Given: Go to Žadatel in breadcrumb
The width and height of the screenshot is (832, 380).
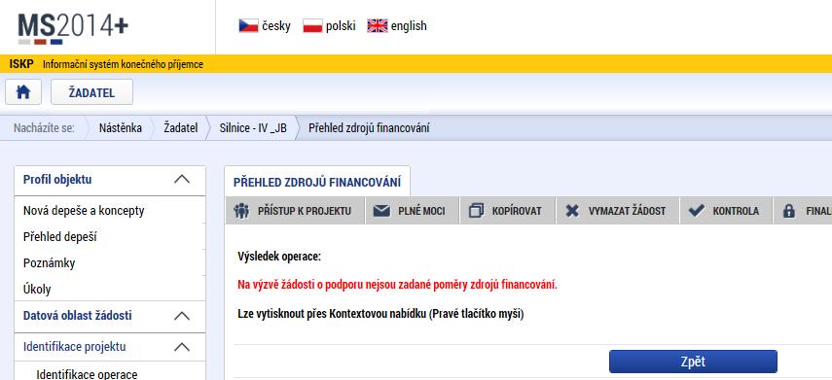Looking at the screenshot, I should (x=180, y=127).
